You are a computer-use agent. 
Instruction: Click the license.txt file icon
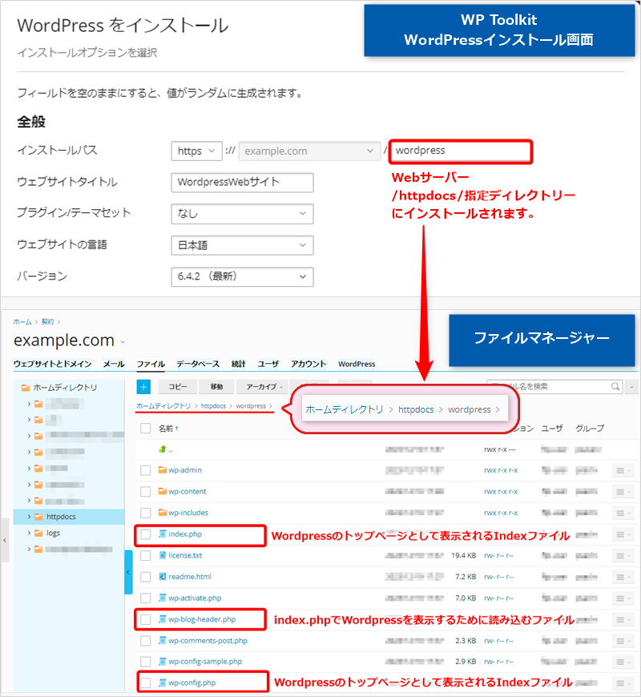(x=163, y=554)
